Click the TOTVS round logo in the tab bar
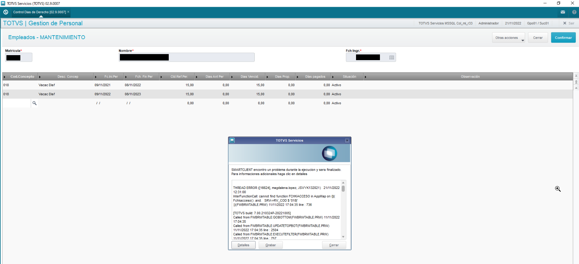 (x=6, y=12)
